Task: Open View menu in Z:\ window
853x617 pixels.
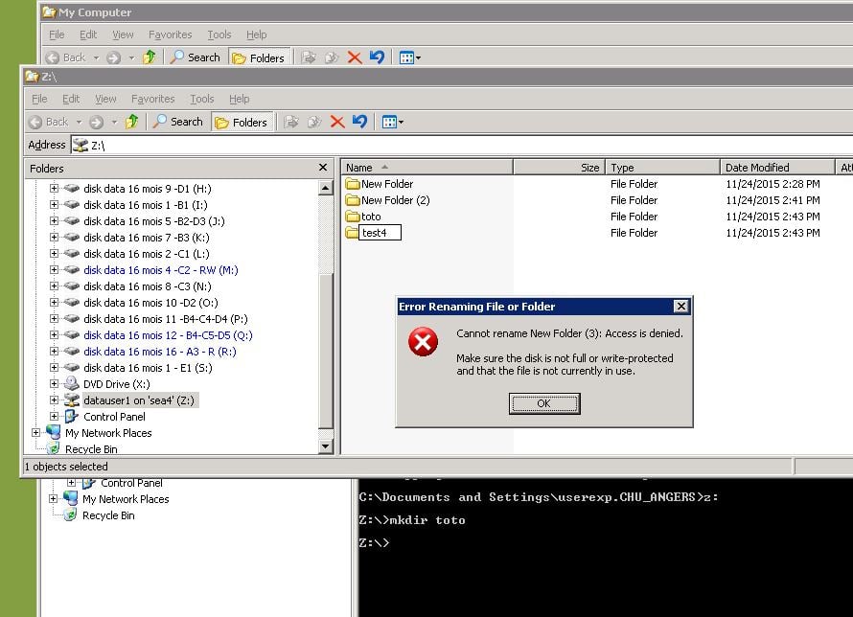Action: click(x=105, y=99)
